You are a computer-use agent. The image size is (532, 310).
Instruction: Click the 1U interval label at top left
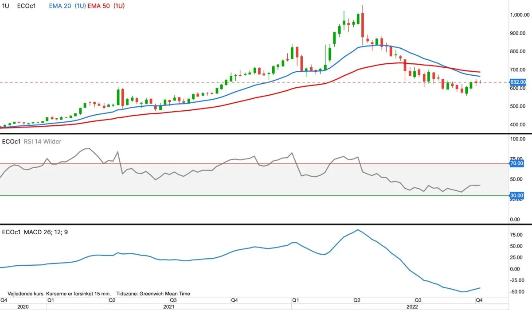pos(6,6)
